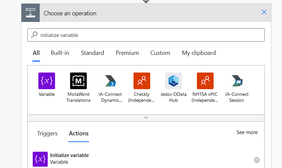Click the search magnifier icon
This screenshot has height=168, width=282.
pyautogui.click(x=34, y=35)
